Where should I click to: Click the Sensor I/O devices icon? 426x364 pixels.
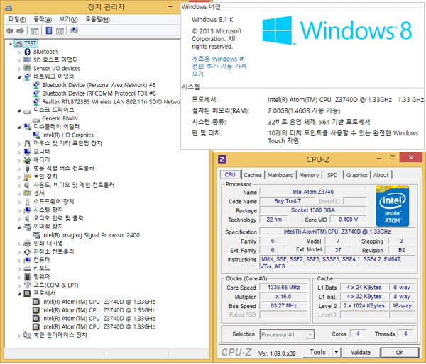pos(27,68)
